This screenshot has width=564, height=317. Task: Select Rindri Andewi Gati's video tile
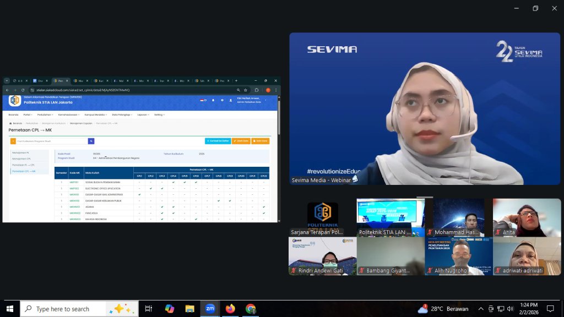pyautogui.click(x=322, y=255)
